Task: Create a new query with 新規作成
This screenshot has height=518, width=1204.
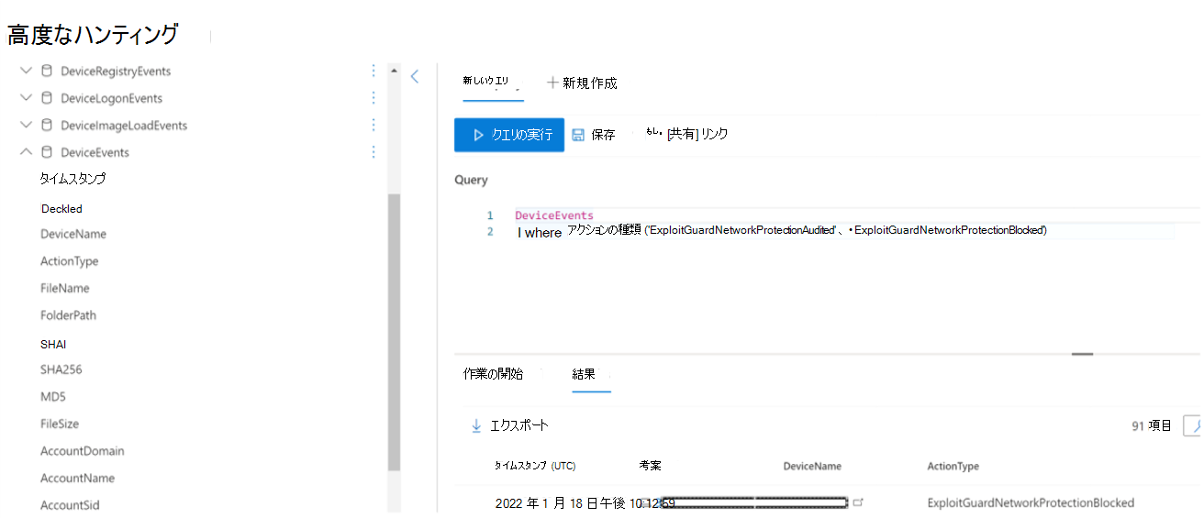Action: click(x=582, y=83)
